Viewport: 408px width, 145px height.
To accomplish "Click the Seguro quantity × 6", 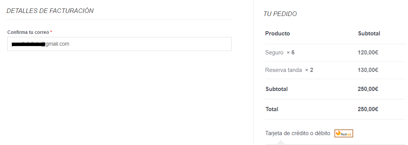I will pyautogui.click(x=291, y=53).
